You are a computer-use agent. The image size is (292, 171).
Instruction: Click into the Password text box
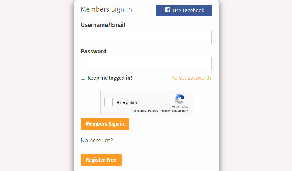[x=146, y=63]
